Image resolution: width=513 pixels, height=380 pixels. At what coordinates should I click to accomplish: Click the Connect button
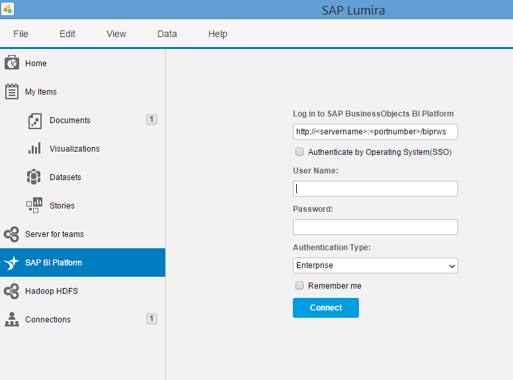pyautogui.click(x=326, y=308)
